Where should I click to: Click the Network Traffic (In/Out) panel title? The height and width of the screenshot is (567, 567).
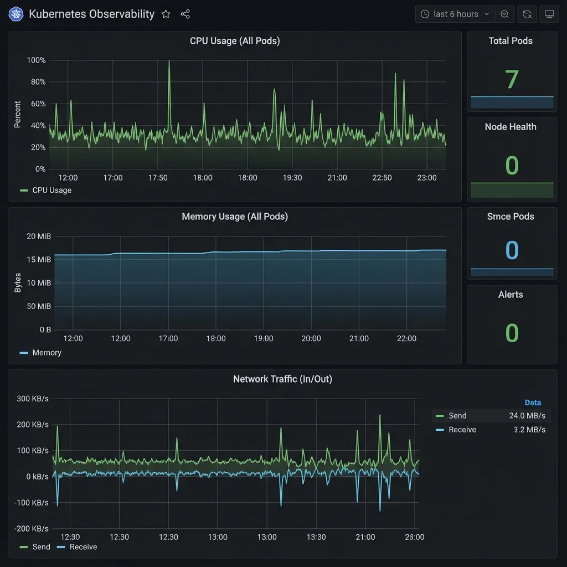282,379
